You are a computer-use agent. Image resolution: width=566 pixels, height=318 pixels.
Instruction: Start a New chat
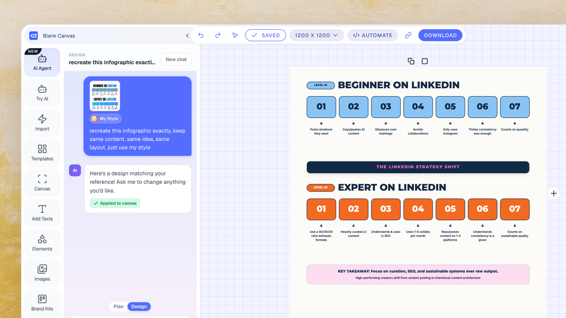coord(176,60)
